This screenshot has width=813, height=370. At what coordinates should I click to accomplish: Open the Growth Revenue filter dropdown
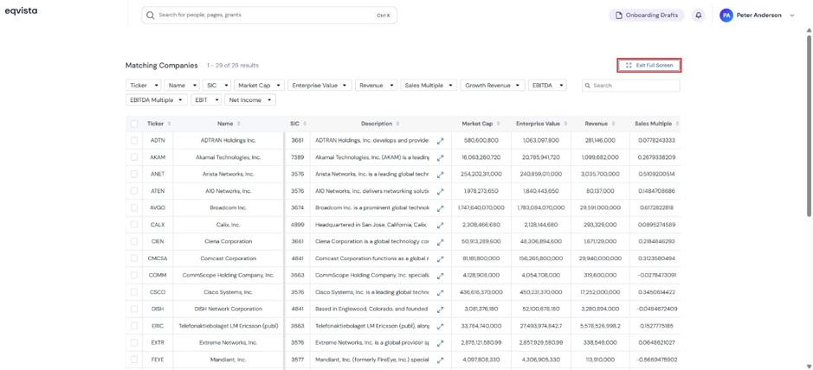[x=493, y=86]
